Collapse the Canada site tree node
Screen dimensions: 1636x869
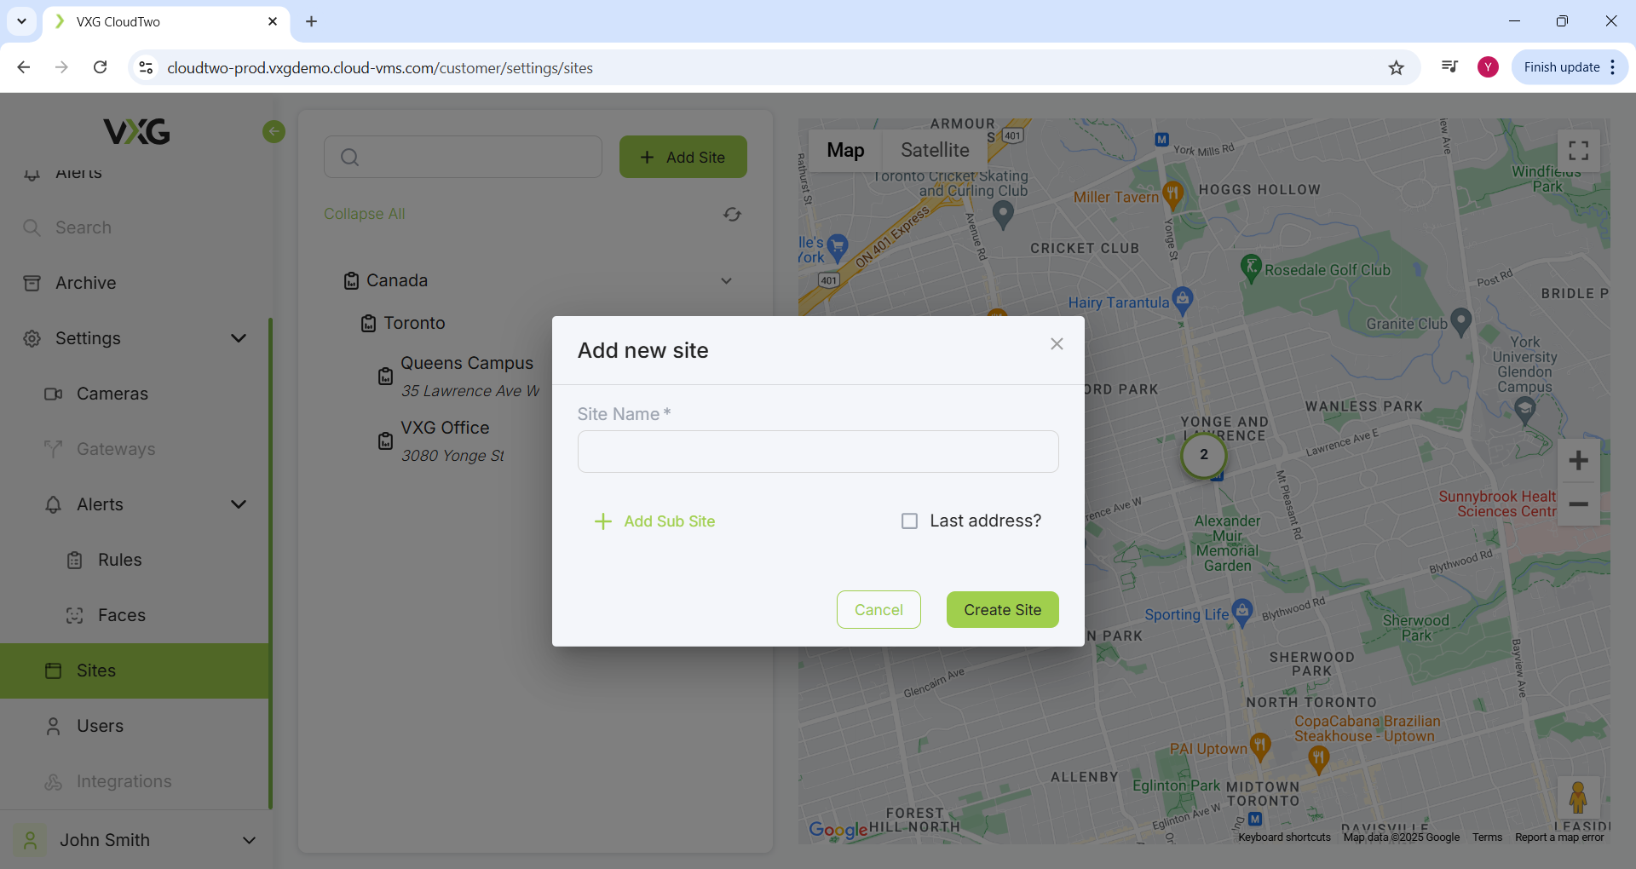(x=726, y=281)
